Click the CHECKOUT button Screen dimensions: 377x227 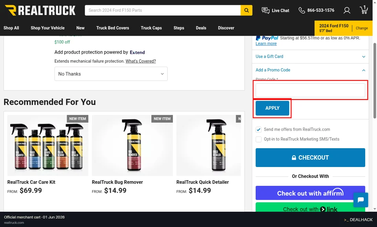pos(310,158)
